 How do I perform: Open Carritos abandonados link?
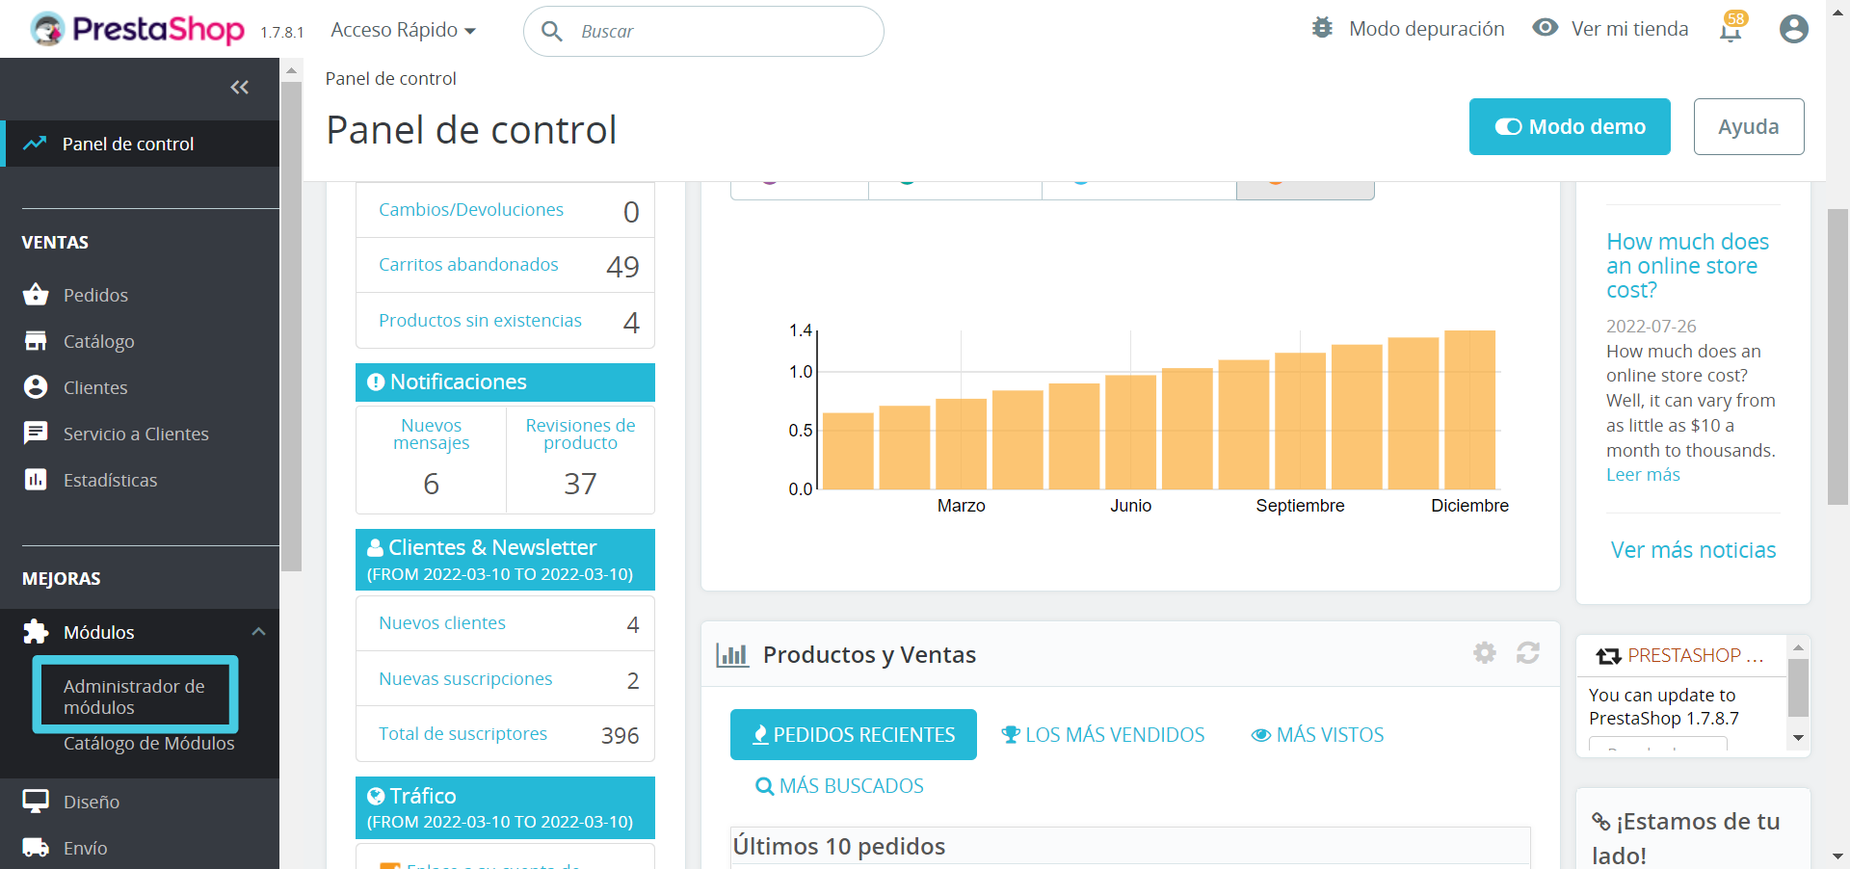468,264
